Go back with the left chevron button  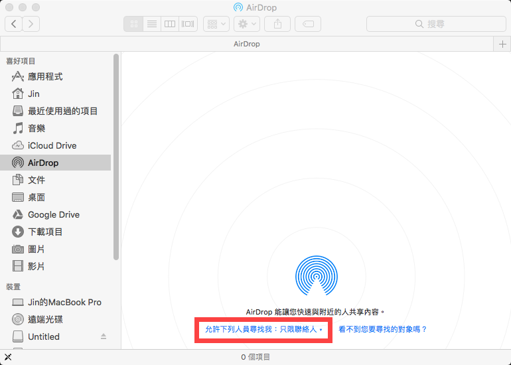(x=14, y=24)
